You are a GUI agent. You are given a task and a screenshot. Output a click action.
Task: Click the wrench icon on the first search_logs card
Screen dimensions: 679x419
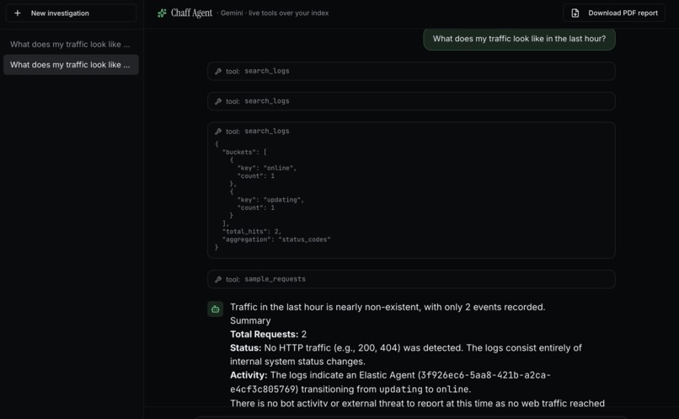[218, 71]
